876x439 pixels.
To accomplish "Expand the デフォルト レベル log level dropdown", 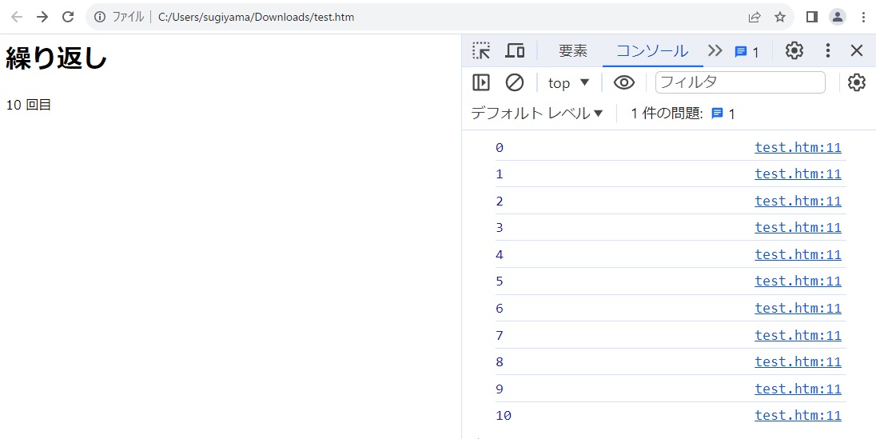I will tap(536, 114).
